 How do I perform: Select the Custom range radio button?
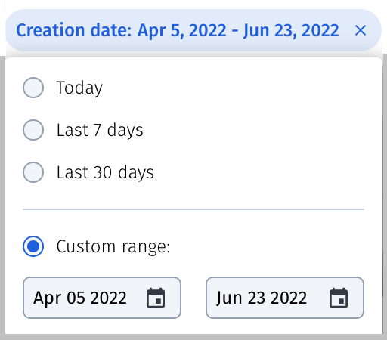pyautogui.click(x=33, y=246)
